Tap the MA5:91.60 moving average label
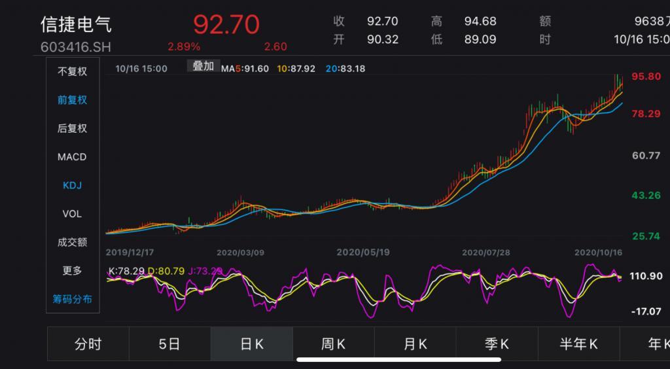The width and height of the screenshot is (670, 369). coord(245,68)
